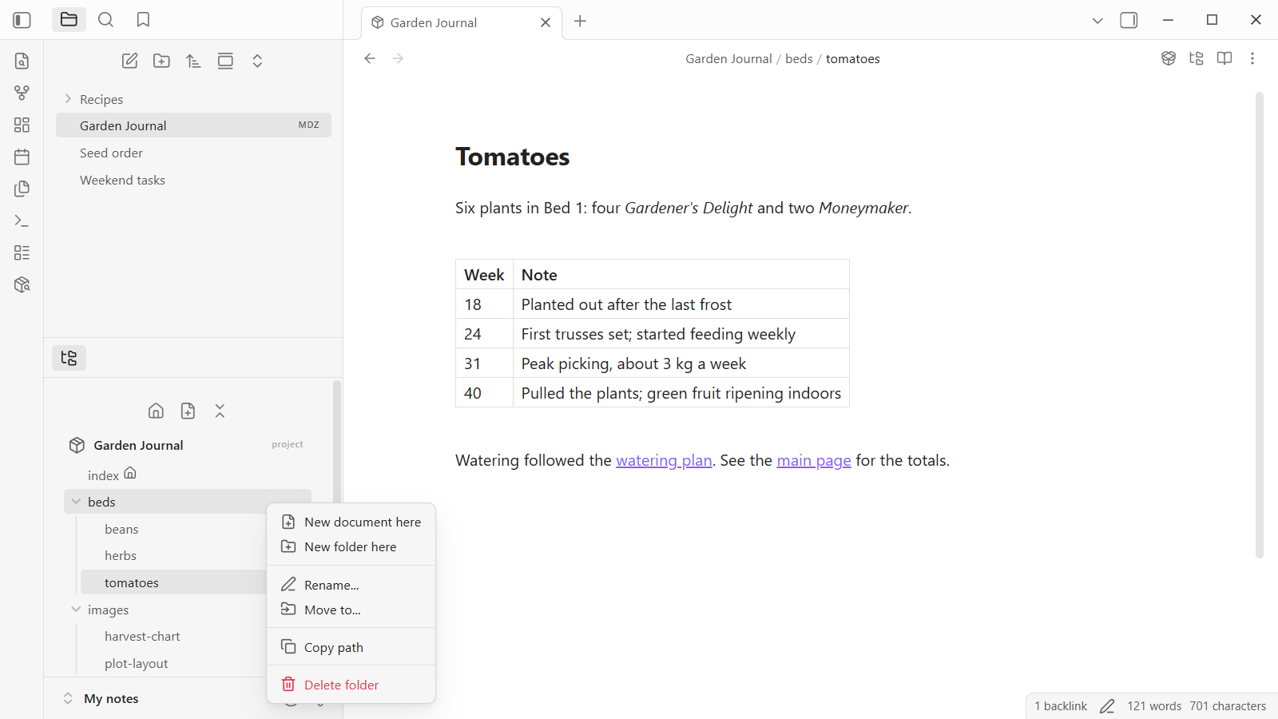Open the file explorer folder icon
This screenshot has height=719, width=1278.
click(69, 20)
